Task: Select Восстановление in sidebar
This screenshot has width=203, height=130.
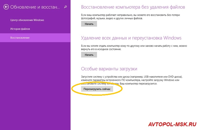Action: (35, 38)
